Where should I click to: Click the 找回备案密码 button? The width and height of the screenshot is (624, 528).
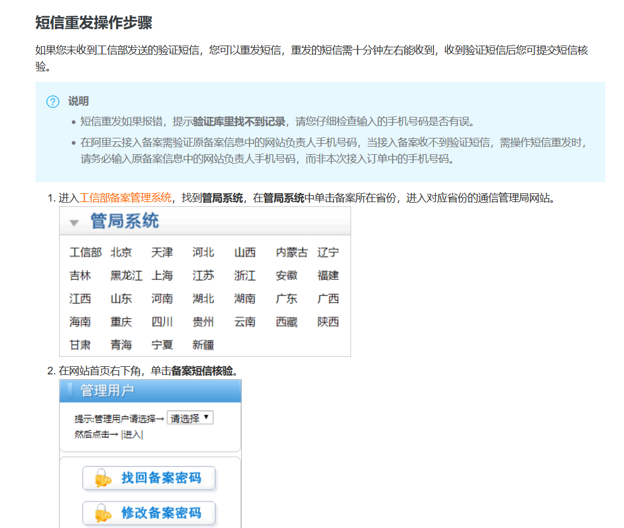click(x=150, y=478)
